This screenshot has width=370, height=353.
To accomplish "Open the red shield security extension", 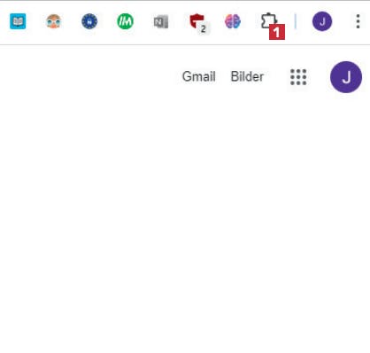I will click(197, 20).
